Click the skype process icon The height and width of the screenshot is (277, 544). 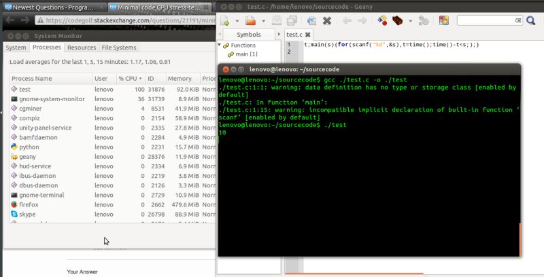point(14,215)
